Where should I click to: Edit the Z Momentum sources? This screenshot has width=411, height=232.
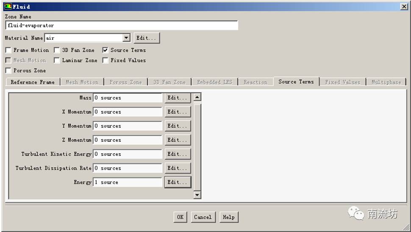(x=178, y=140)
